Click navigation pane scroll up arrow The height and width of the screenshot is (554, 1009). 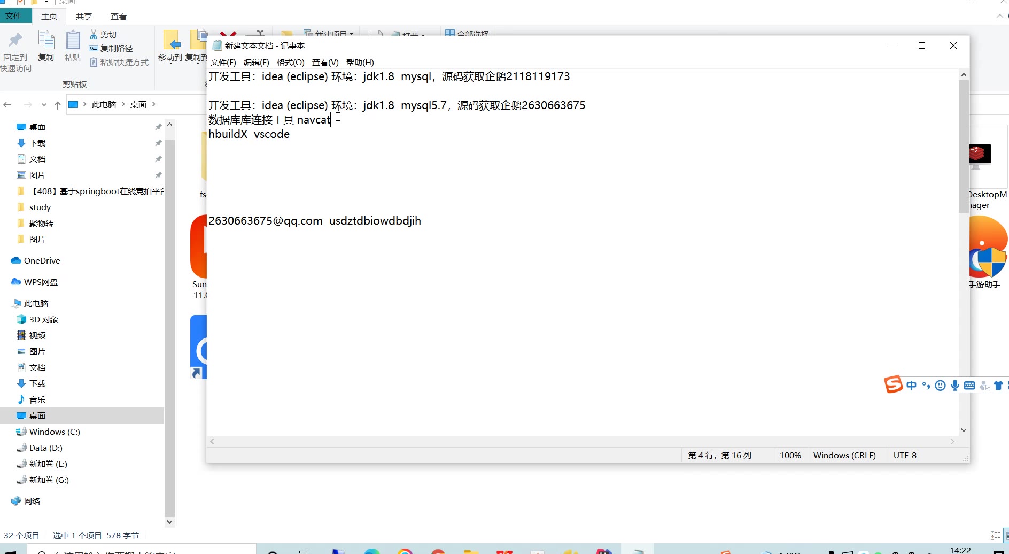point(169,125)
